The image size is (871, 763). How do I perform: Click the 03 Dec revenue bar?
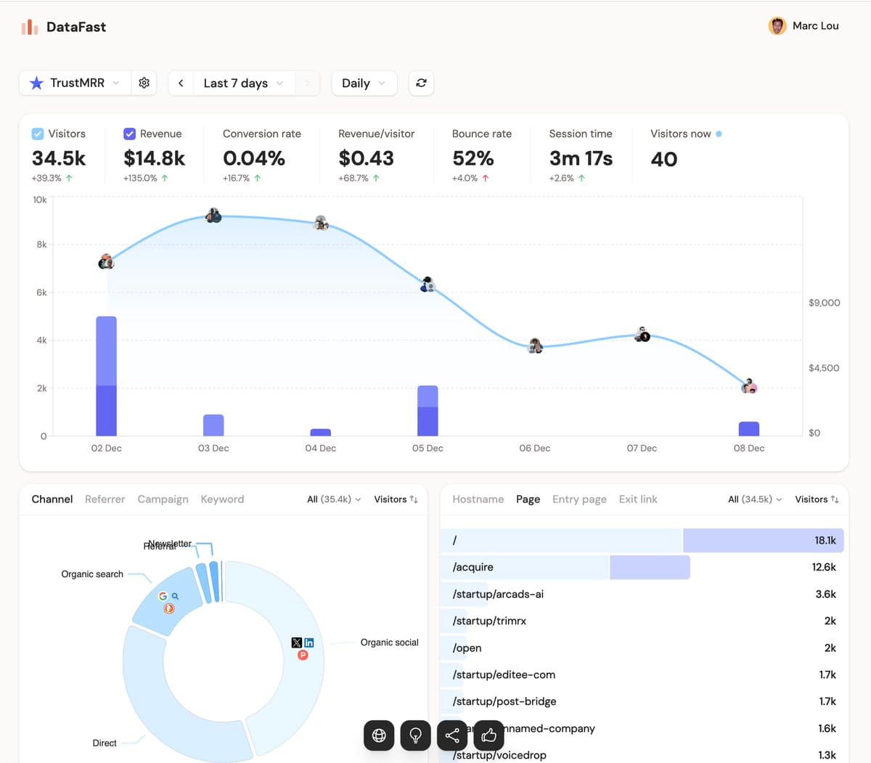(213, 425)
